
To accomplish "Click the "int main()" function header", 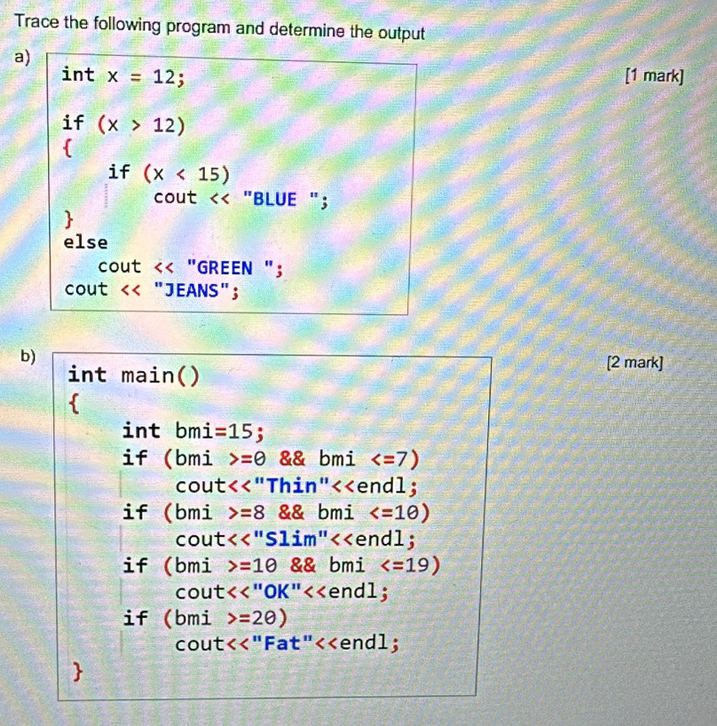I will tap(134, 375).
